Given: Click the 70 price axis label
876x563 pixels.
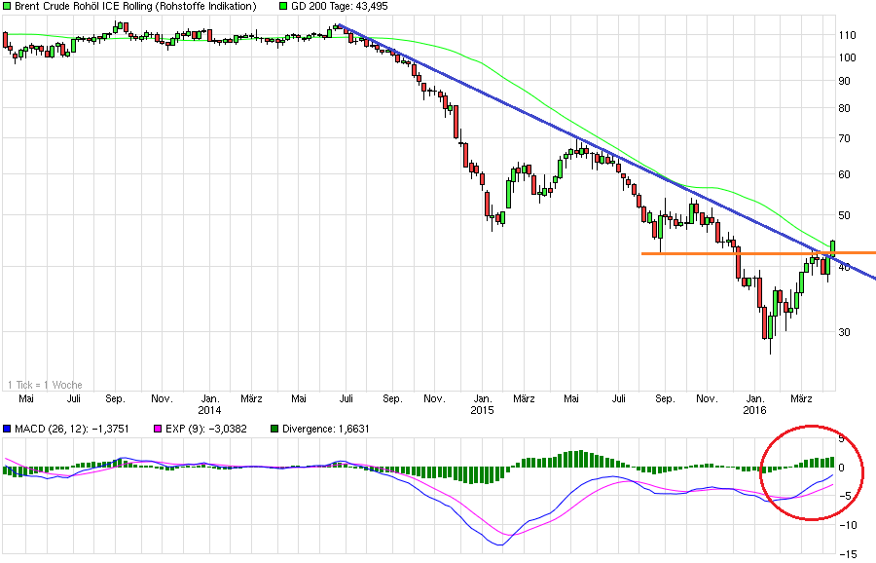Looking at the screenshot, I should click(x=845, y=138).
